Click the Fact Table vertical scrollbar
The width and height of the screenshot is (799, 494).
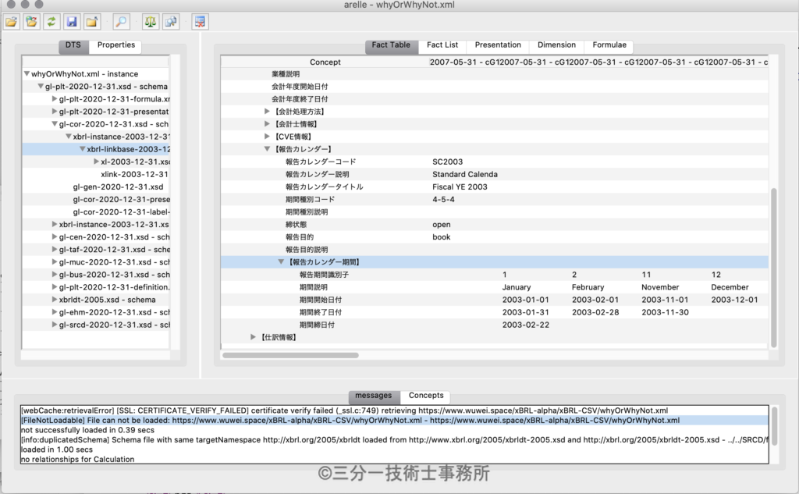773,265
